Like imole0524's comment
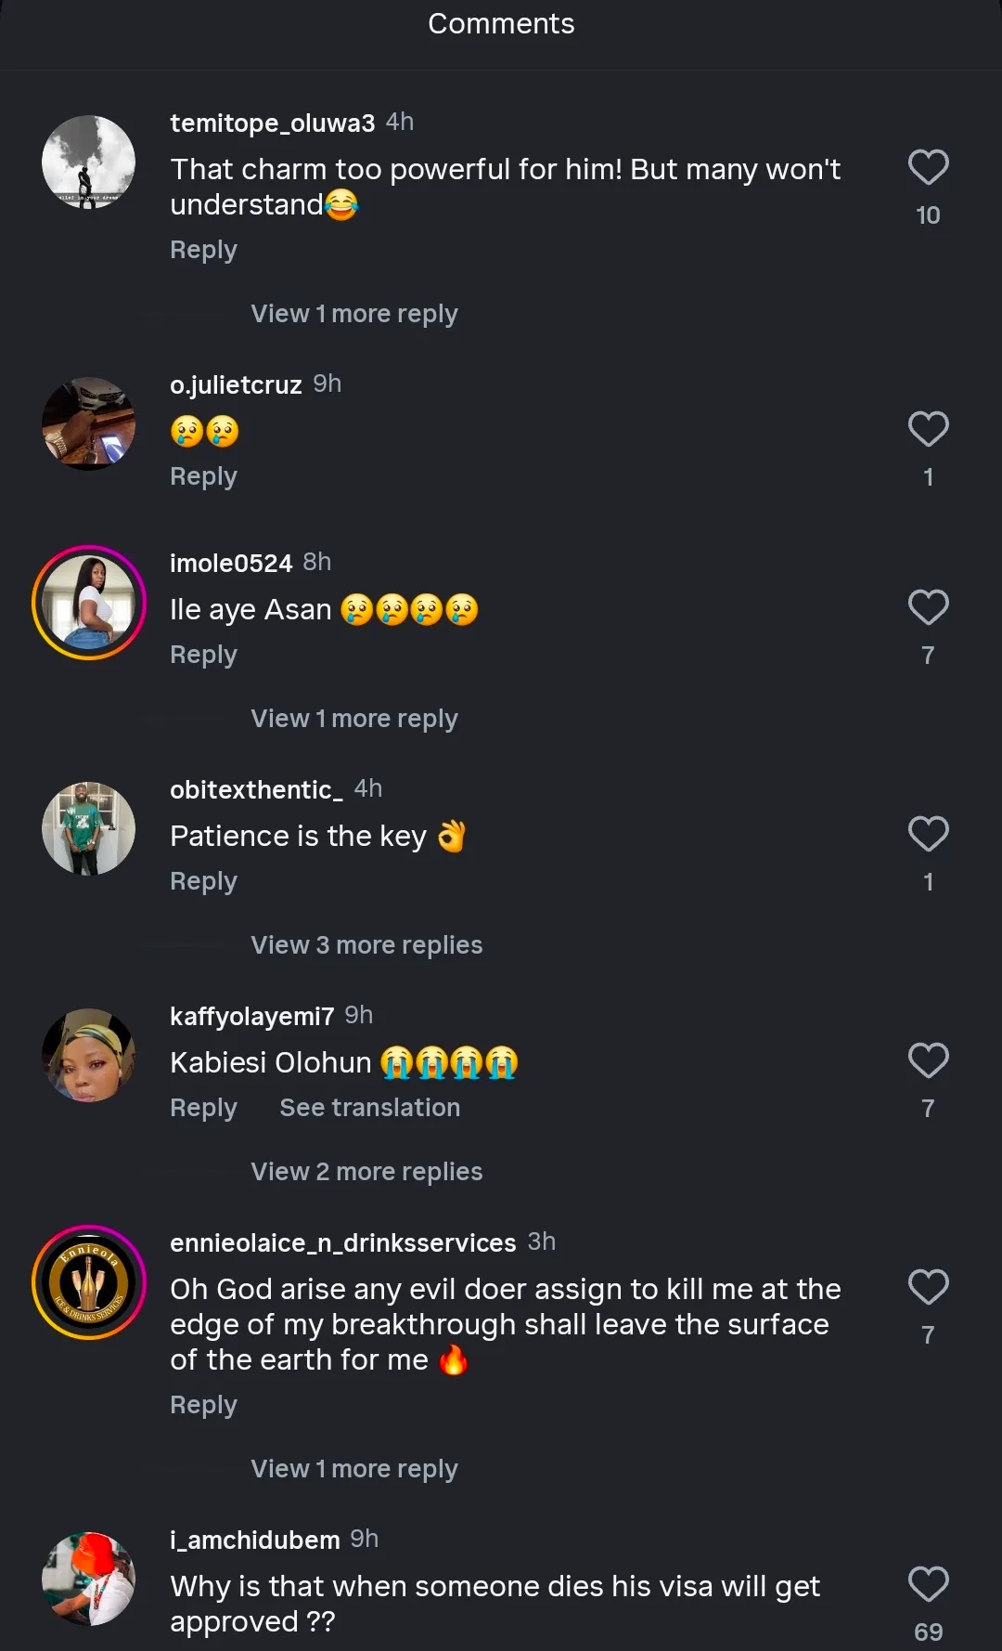1002x1651 pixels. pyautogui.click(x=928, y=608)
